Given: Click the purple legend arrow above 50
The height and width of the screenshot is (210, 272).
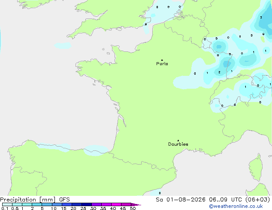Looking at the screenshot, I should coord(136,204).
